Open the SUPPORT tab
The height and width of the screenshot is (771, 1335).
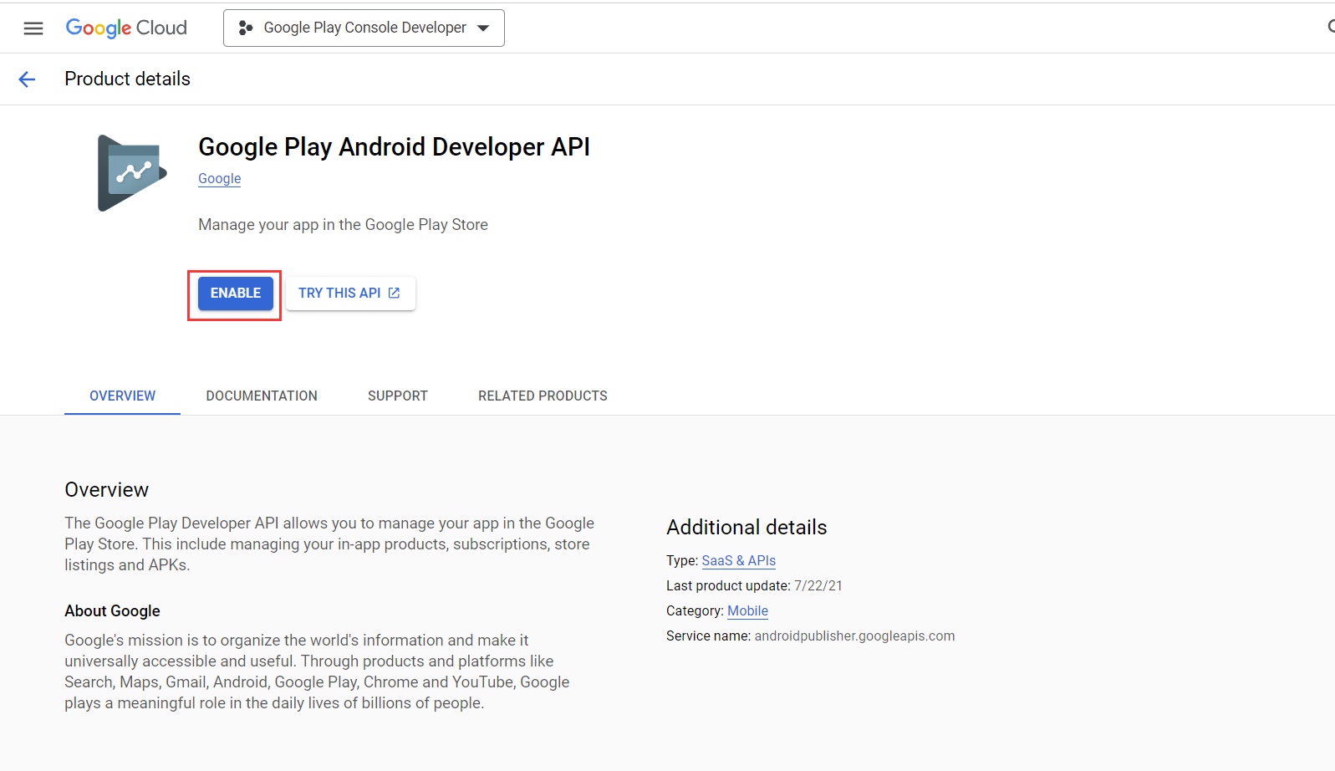pos(397,396)
